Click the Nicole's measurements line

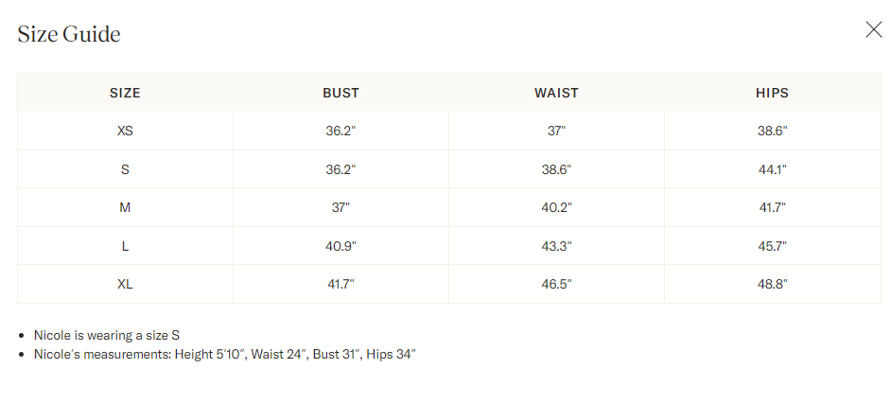(x=225, y=354)
